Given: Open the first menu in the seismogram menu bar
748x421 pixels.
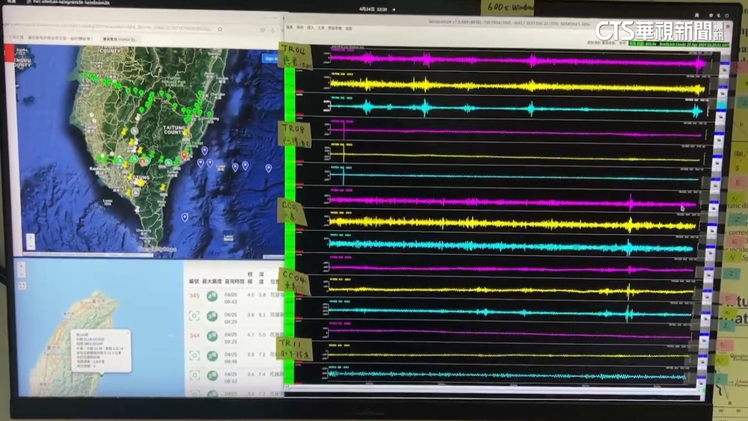Looking at the screenshot, I should point(288,28).
